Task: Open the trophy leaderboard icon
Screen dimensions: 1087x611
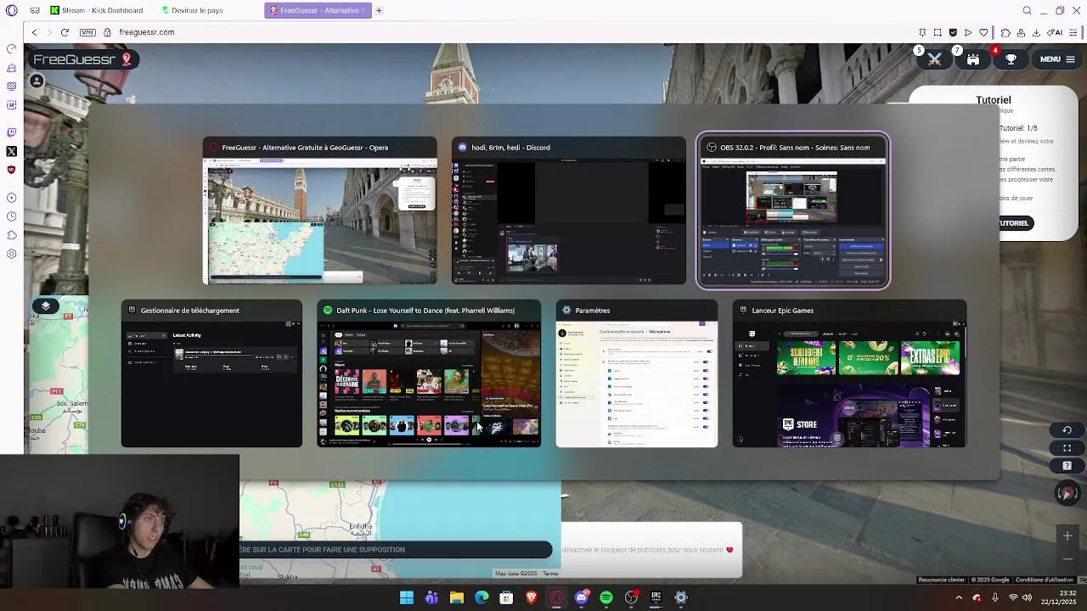Action: click(1011, 59)
